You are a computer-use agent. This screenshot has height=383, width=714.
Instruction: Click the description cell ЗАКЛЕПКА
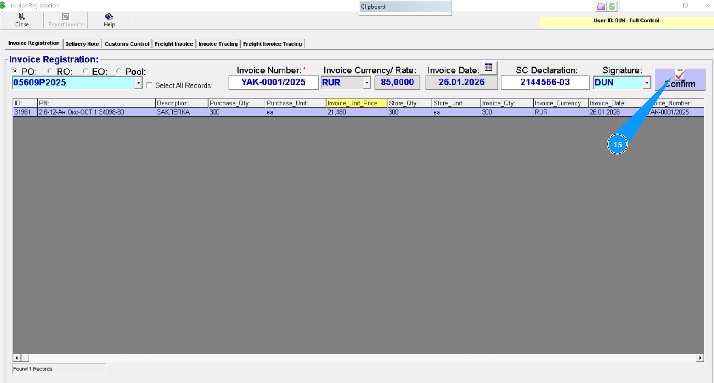click(x=182, y=112)
